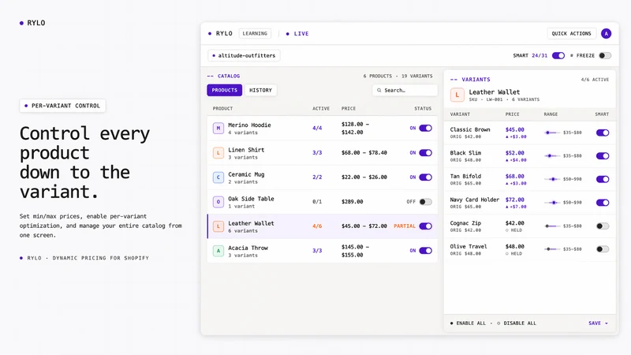The height and width of the screenshot is (355, 631).
Task: Focus the catalog Search field
Action: coord(405,90)
